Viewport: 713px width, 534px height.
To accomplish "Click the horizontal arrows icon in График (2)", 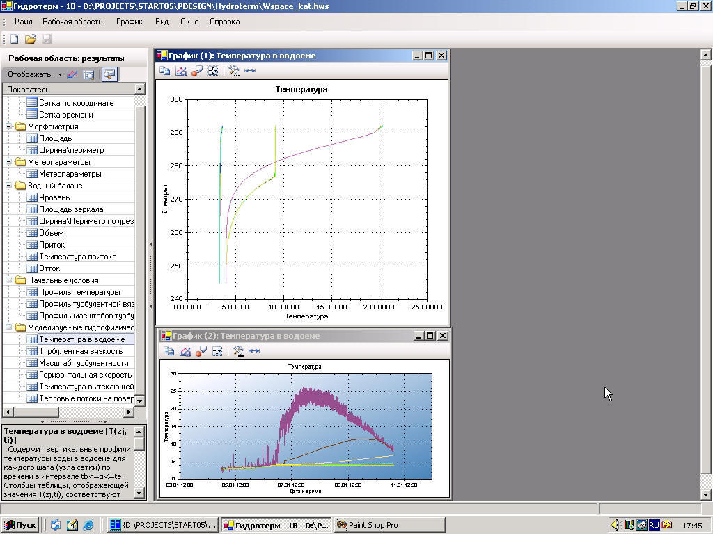I will (x=254, y=351).
